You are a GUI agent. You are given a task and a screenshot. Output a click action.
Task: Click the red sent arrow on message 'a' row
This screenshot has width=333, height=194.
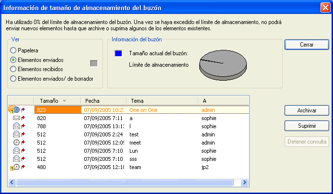(23, 118)
